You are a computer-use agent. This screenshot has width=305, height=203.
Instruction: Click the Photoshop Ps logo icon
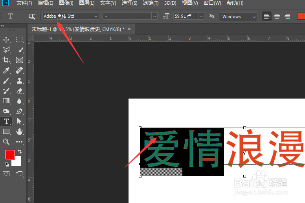(x=6, y=3)
